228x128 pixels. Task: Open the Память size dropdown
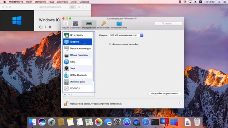126,35
